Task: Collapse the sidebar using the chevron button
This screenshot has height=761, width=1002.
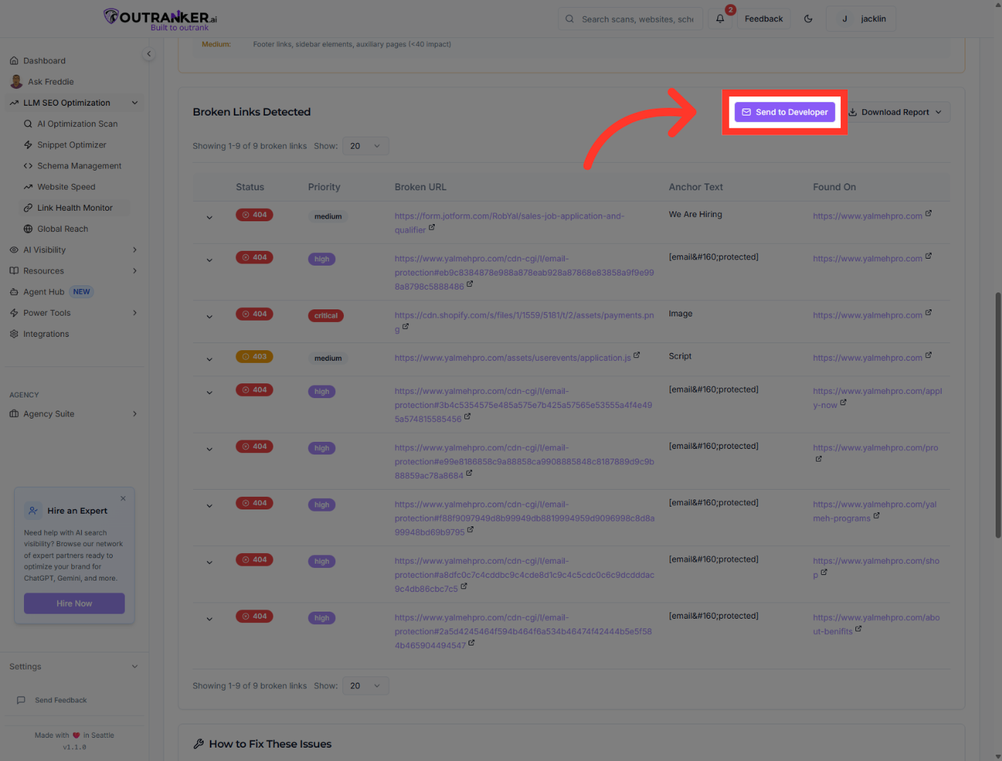Action: click(x=149, y=54)
